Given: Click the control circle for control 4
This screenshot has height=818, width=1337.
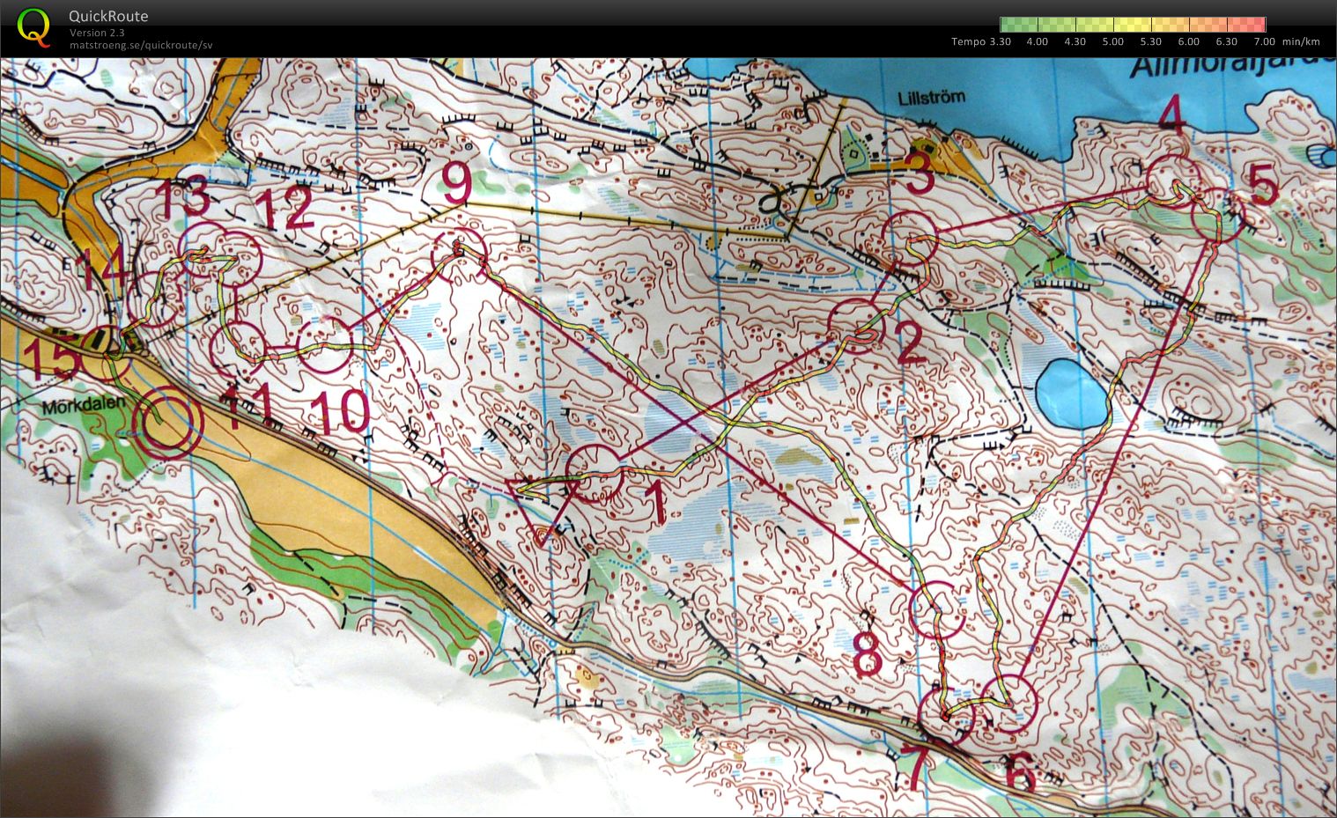Looking at the screenshot, I should pos(1175,183).
